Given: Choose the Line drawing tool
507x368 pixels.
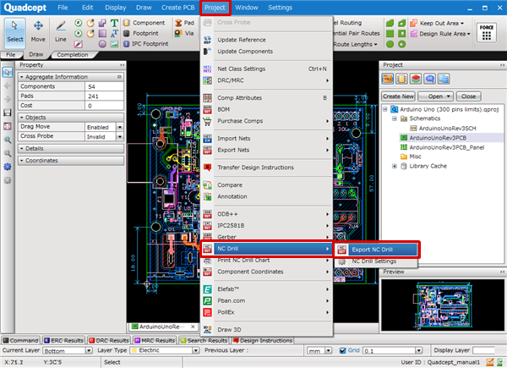Looking at the screenshot, I should (x=61, y=33).
